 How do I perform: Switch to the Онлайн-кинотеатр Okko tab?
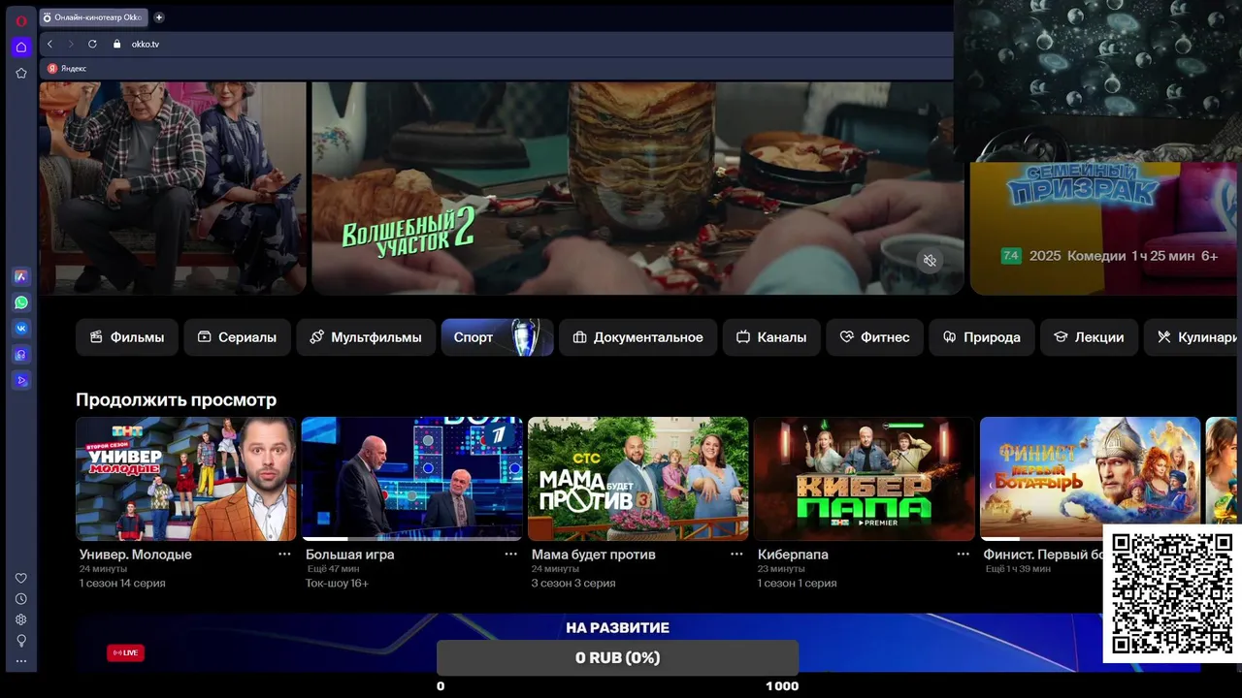(94, 17)
